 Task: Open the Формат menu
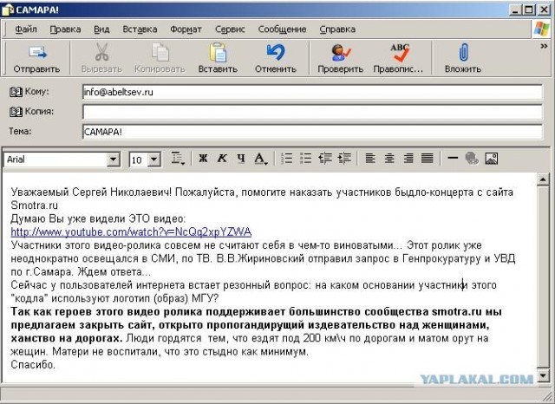pos(186,29)
